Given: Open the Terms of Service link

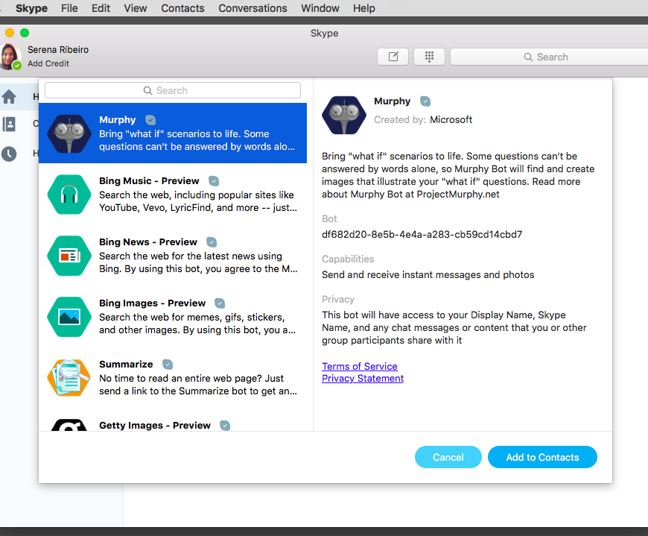Looking at the screenshot, I should tap(360, 366).
